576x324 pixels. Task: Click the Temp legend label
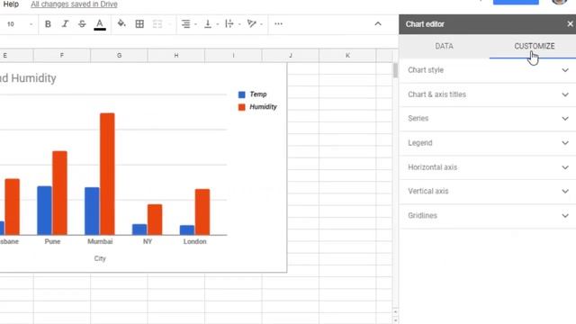tap(258, 94)
